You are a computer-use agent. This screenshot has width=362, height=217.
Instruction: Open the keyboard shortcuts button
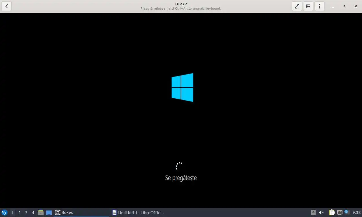[308, 6]
